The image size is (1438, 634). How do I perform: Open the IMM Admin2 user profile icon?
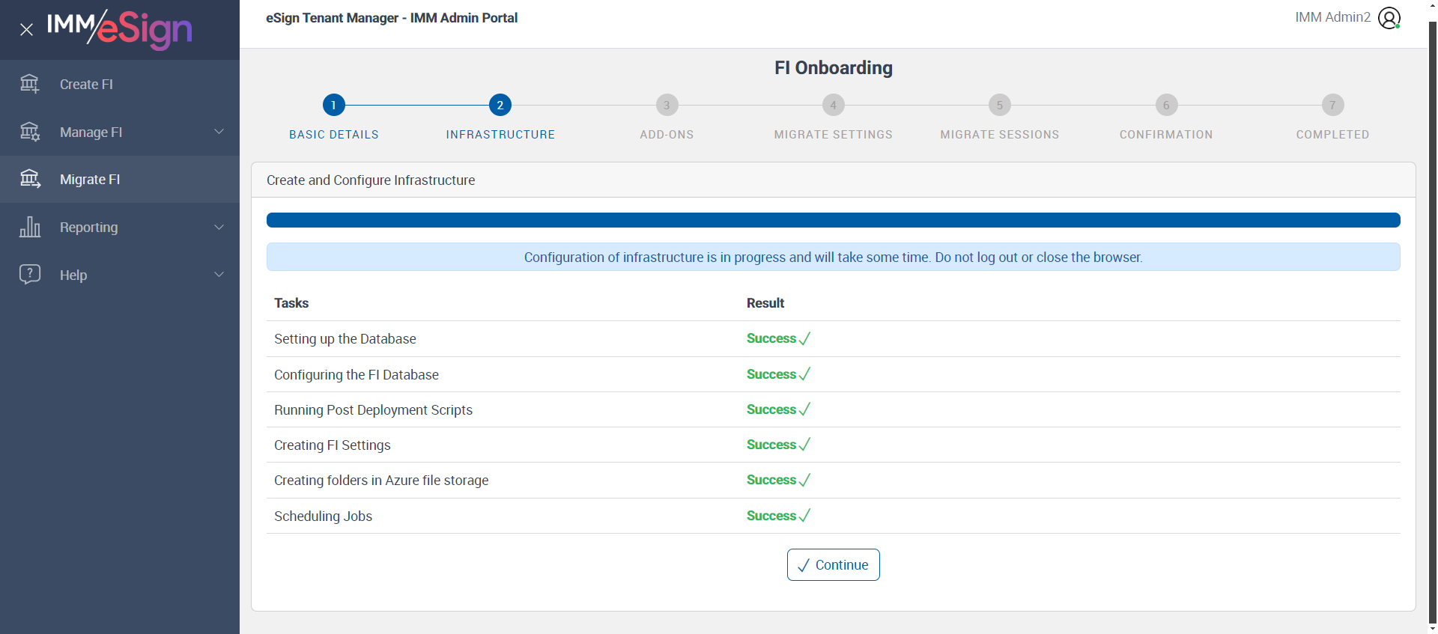click(x=1389, y=18)
